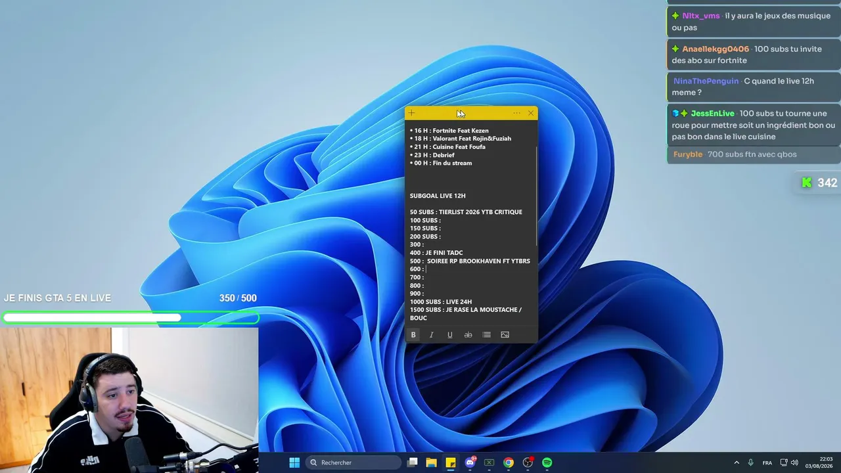Click the JessEnLive chat username
841x473 pixels.
(713, 114)
